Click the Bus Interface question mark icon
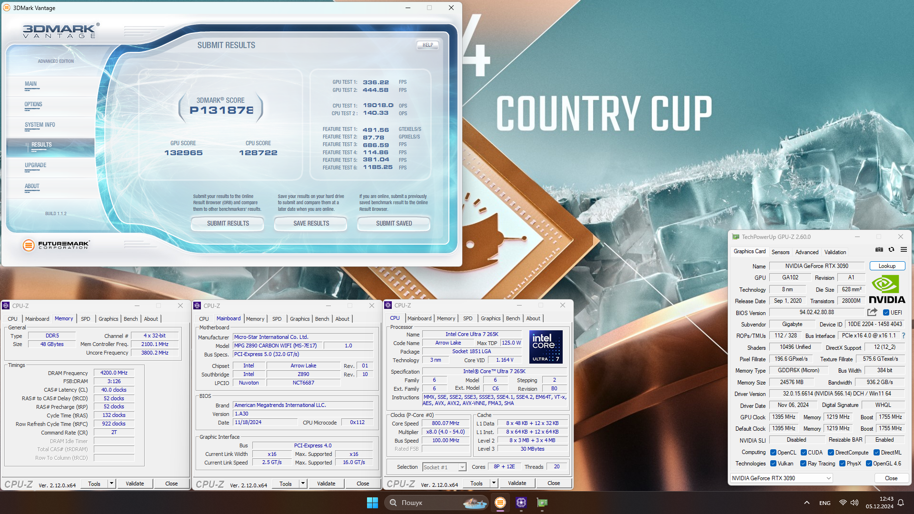Screen dimensions: 914x514 pyautogui.click(x=903, y=336)
